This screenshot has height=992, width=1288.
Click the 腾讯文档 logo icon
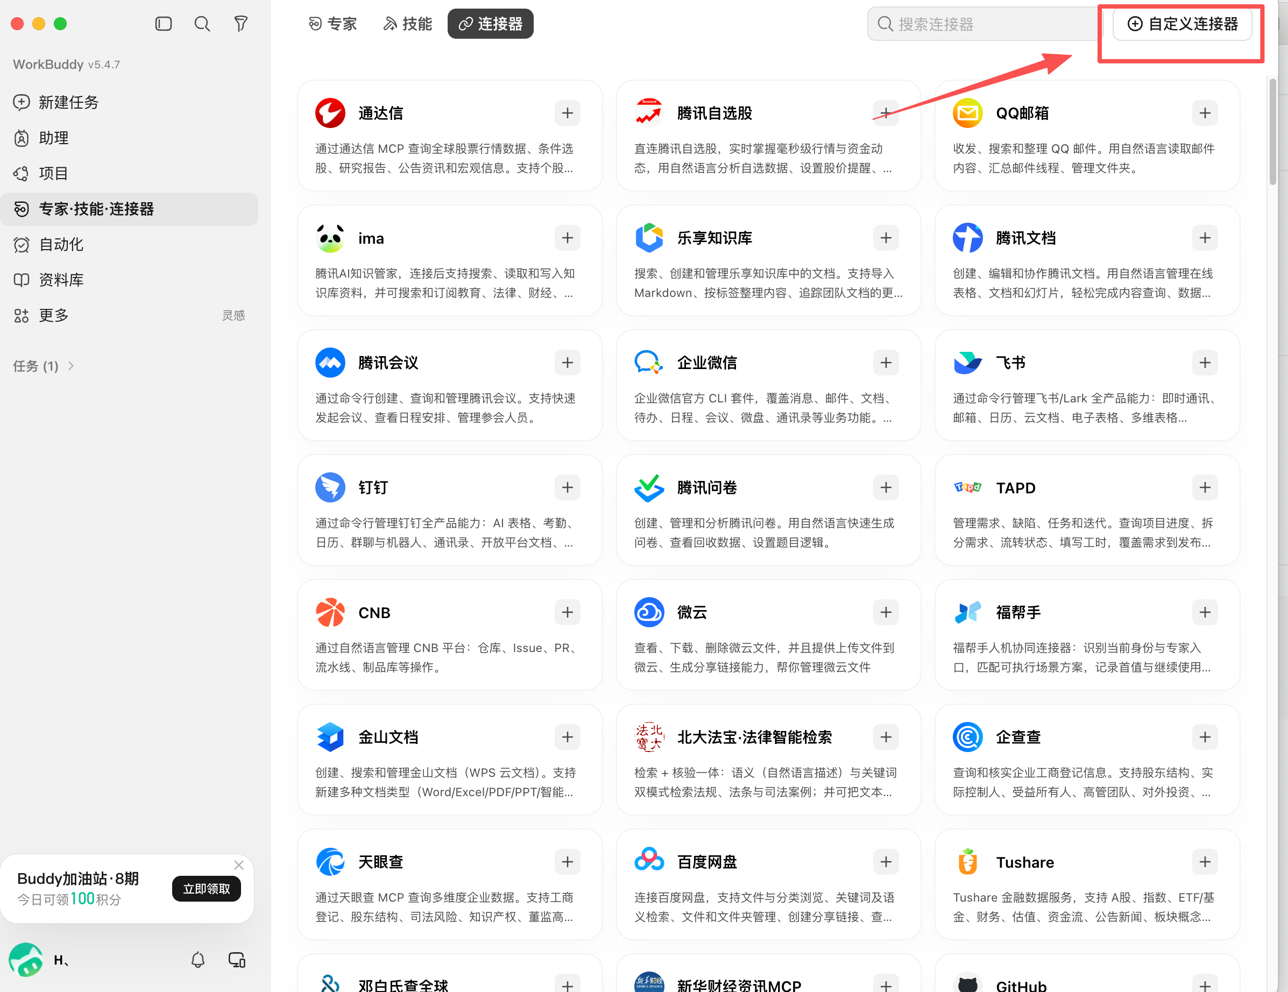pyautogui.click(x=968, y=238)
